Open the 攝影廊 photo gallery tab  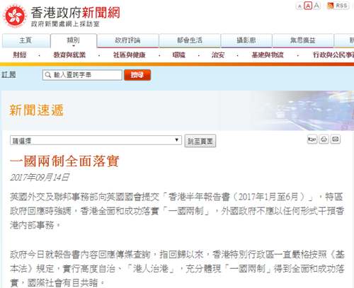(x=246, y=40)
